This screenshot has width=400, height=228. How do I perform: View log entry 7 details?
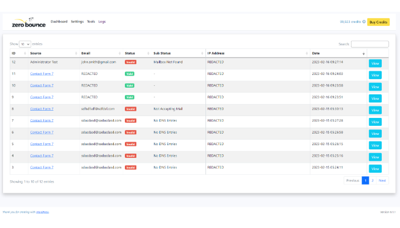(x=375, y=122)
